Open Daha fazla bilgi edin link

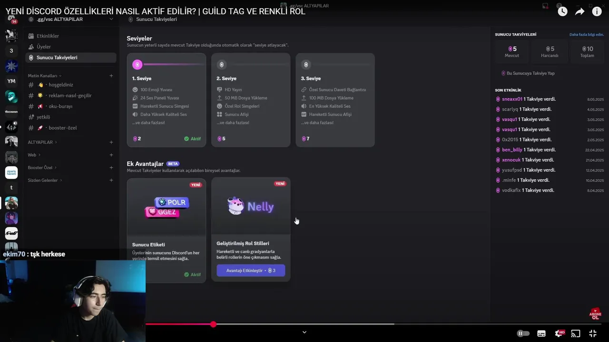tap(587, 34)
